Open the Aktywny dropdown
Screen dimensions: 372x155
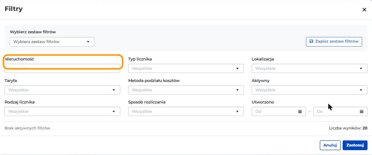click(309, 90)
